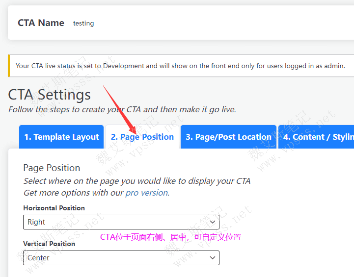This screenshot has height=277, width=354.
Task: Follow the 'pro version' link
Action: [146, 193]
